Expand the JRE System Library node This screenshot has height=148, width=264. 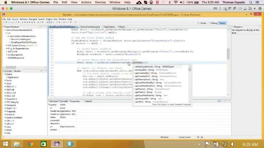coord(7,46)
